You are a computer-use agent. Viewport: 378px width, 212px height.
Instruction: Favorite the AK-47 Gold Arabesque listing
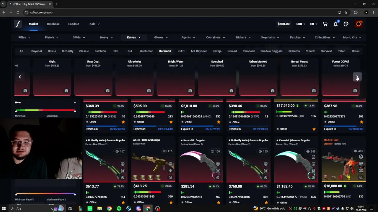pyautogui.click(x=171, y=202)
